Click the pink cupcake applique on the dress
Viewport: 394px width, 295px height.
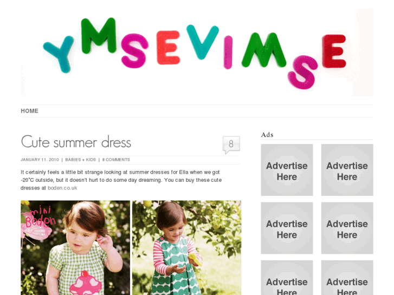point(86,283)
